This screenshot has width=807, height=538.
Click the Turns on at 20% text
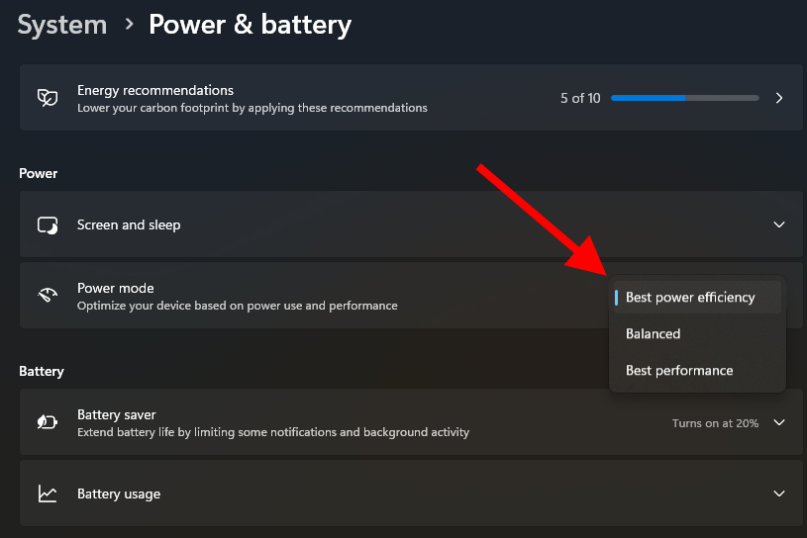(x=715, y=423)
